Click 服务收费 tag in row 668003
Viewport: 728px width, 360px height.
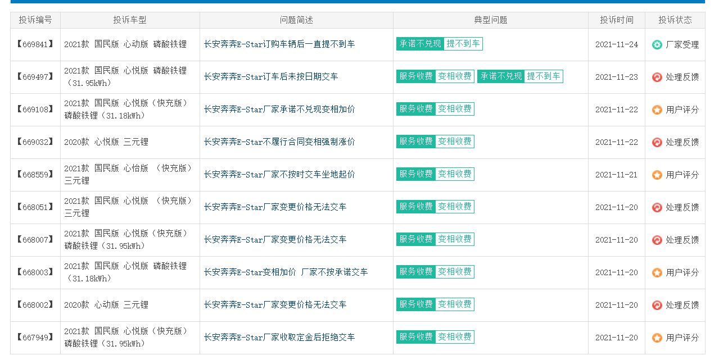(x=416, y=272)
